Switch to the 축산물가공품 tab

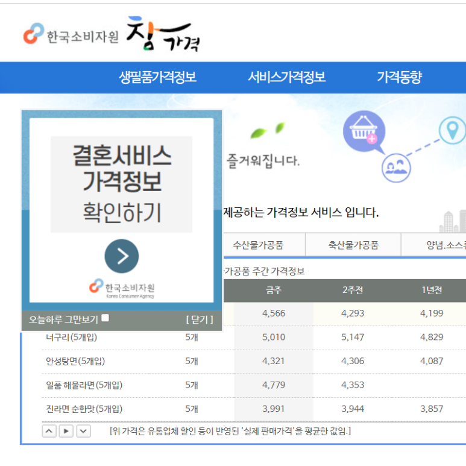point(353,245)
